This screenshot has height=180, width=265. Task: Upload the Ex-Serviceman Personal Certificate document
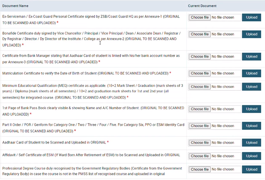[251, 17]
